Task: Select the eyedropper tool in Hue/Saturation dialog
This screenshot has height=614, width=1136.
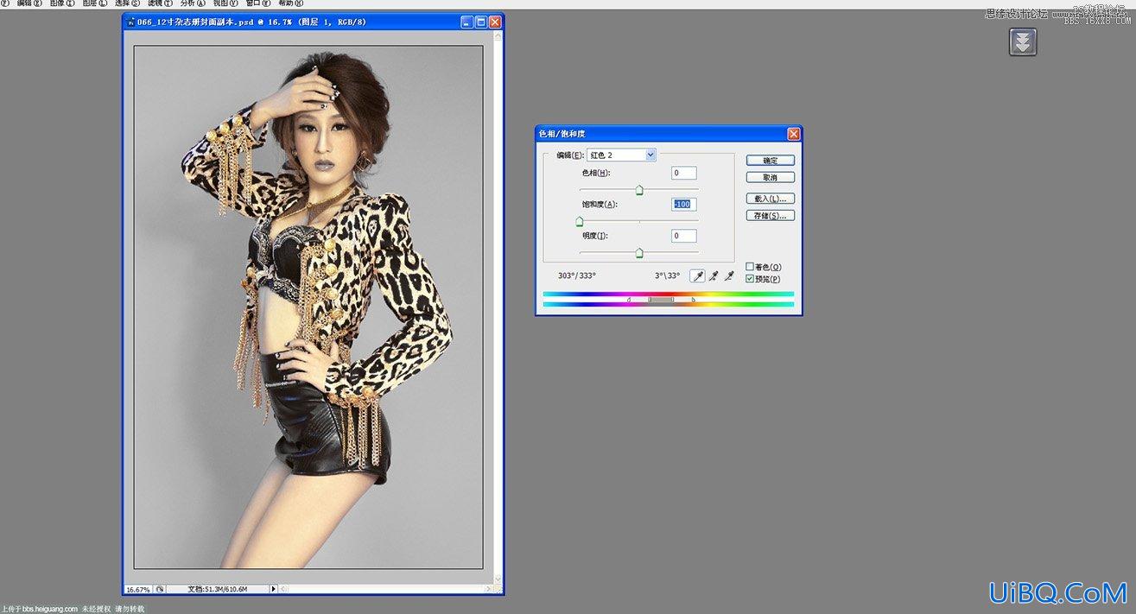Action: click(697, 275)
